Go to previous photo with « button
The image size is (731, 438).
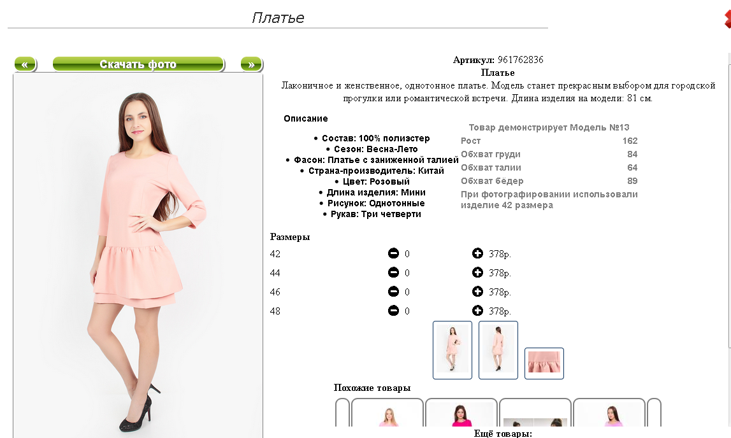click(x=25, y=64)
